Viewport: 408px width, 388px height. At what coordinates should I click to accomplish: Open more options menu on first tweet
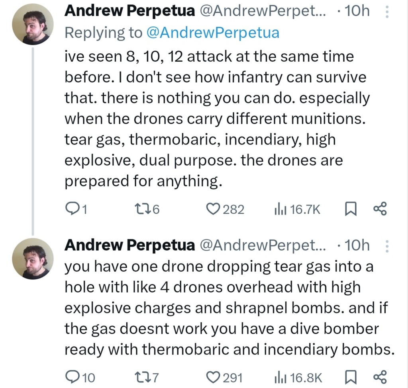point(386,12)
